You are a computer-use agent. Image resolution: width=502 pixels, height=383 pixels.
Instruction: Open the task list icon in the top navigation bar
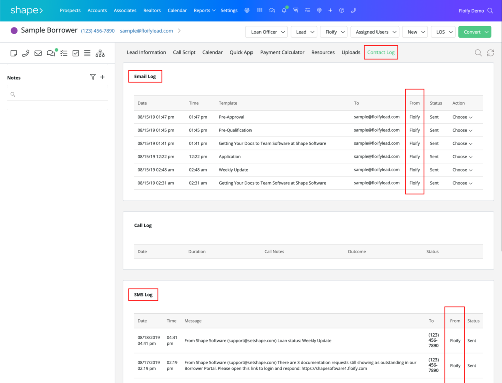coord(308,10)
